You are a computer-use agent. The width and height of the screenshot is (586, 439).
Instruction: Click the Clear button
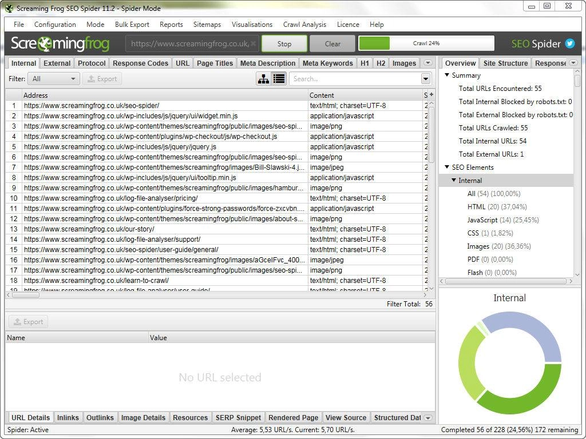coord(332,43)
